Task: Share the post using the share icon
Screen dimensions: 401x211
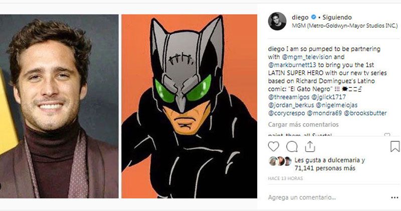Action: 310,146
